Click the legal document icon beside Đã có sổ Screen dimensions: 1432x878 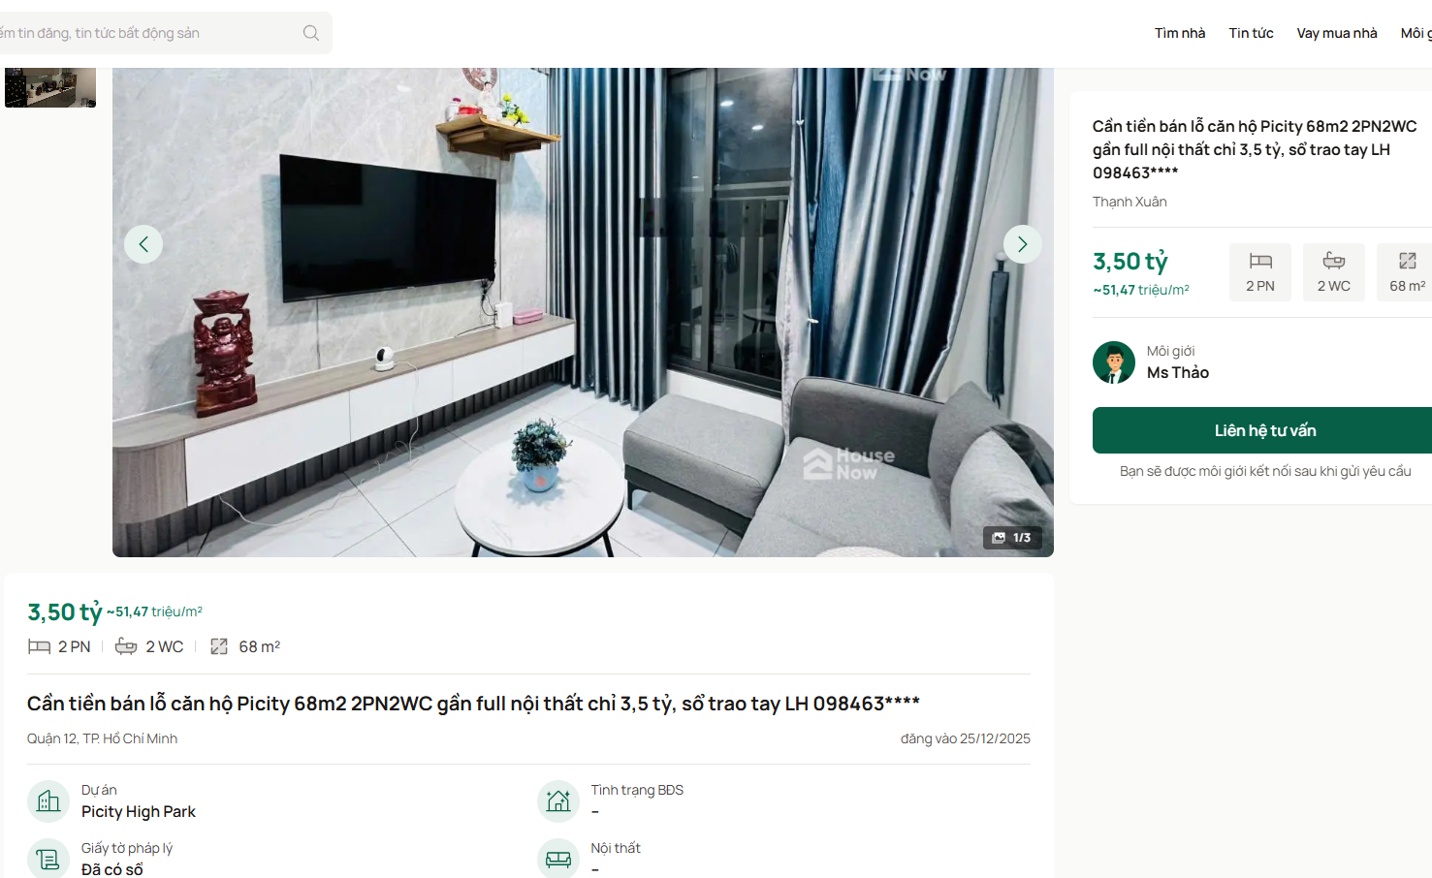point(48,859)
